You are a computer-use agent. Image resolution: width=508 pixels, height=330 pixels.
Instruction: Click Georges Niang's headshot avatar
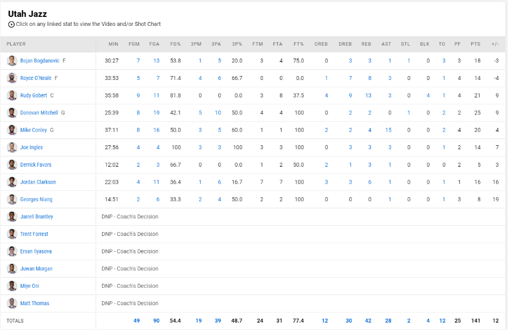tap(12, 199)
